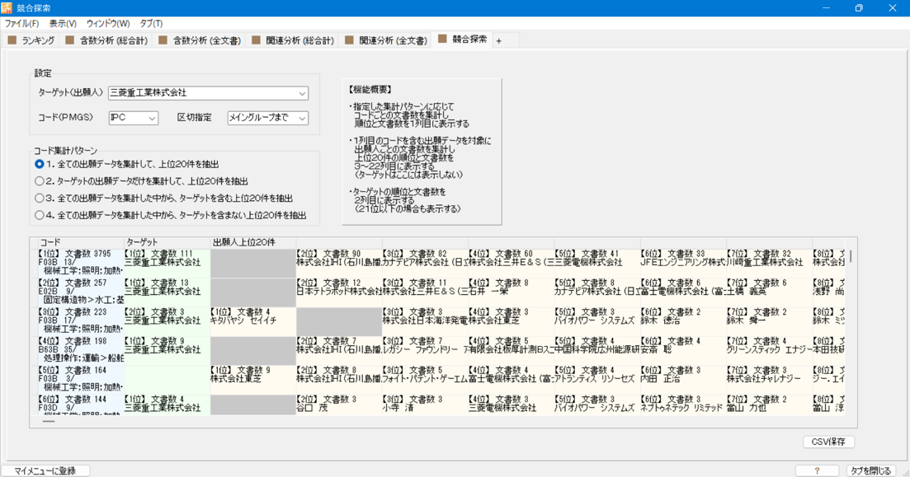Select code cell 【1位】 文書数 3795 F03B 13/
910x477 pixels.
[81, 263]
